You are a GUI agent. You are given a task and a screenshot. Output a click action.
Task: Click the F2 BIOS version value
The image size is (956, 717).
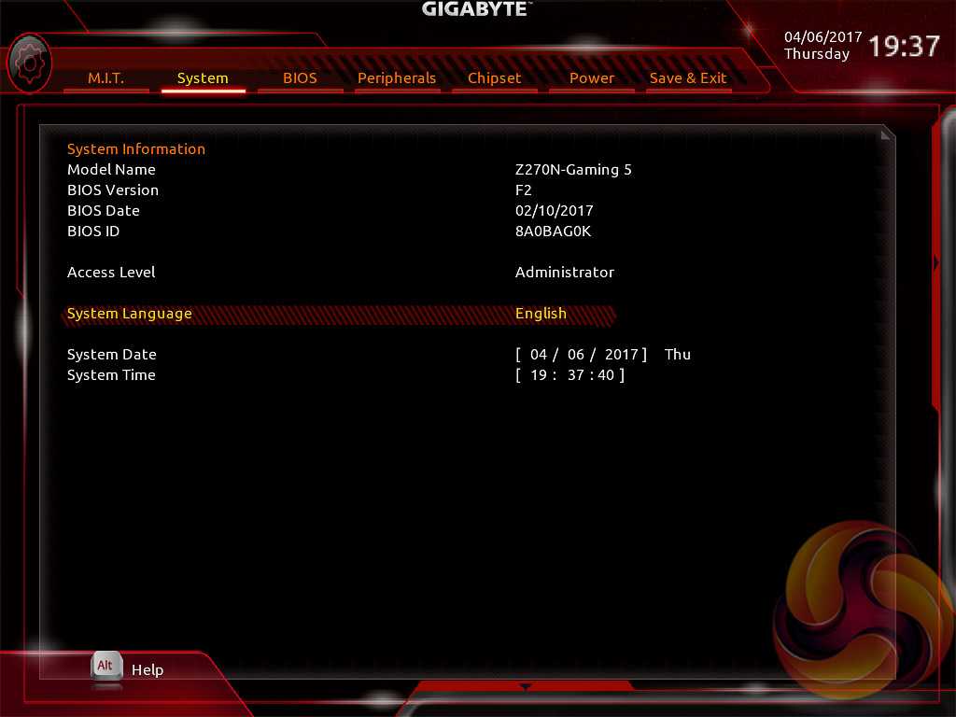[x=524, y=190]
